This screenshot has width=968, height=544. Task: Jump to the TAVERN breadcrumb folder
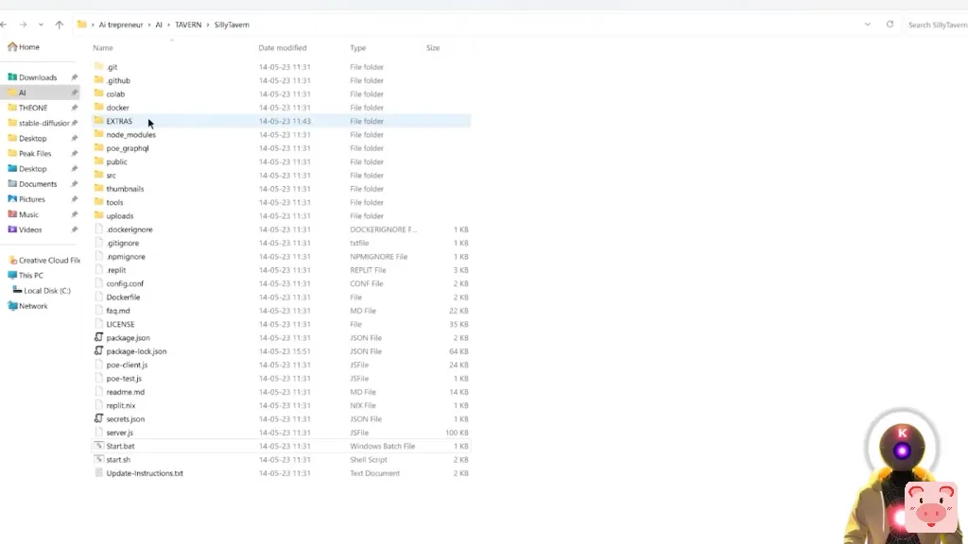188,25
